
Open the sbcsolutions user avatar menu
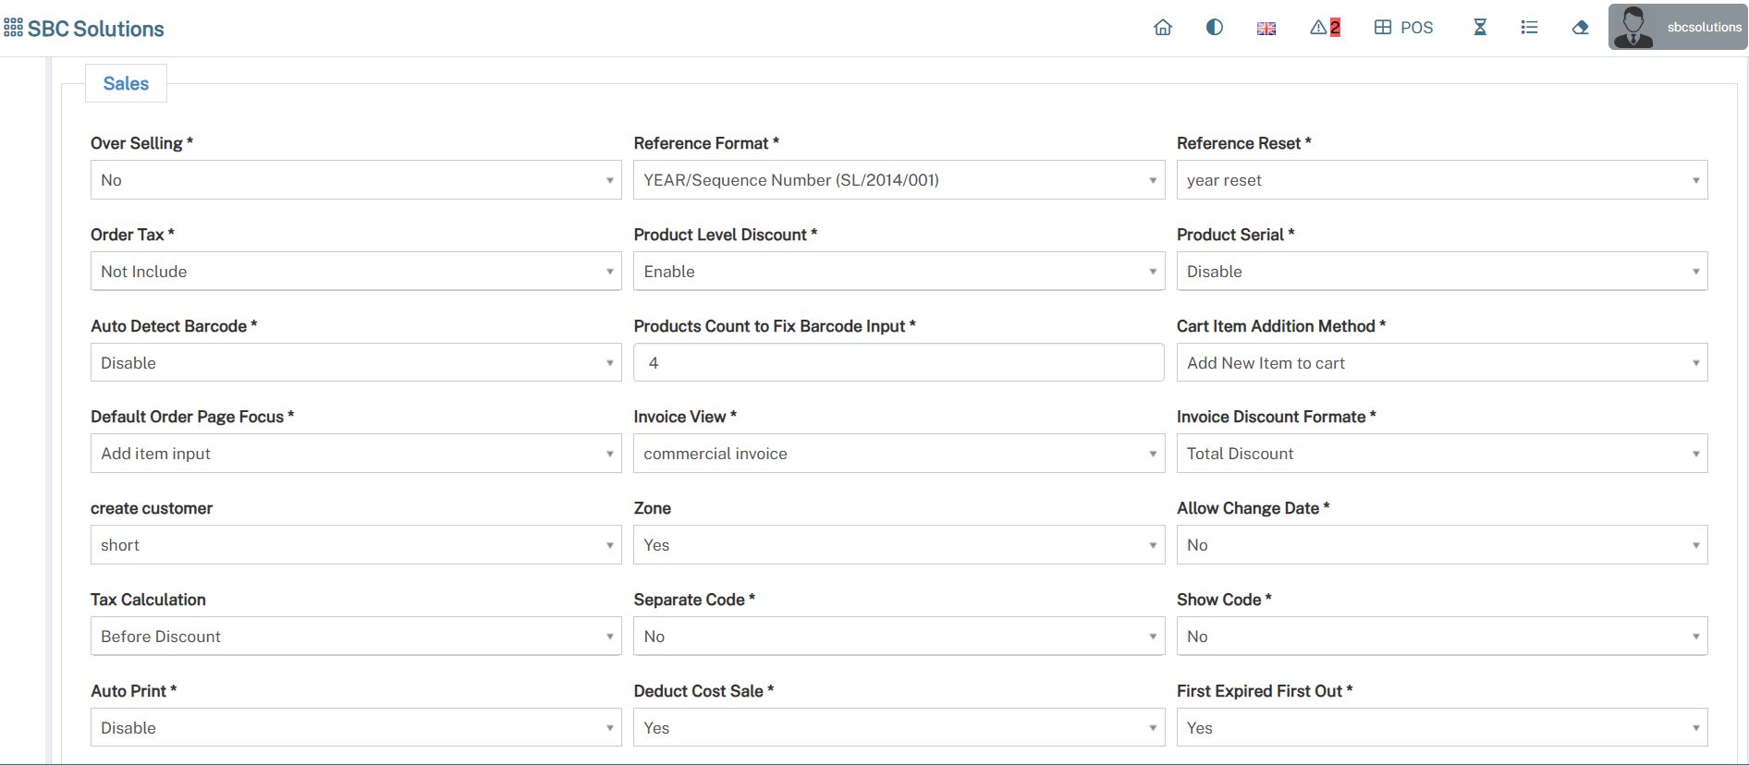click(x=1677, y=27)
